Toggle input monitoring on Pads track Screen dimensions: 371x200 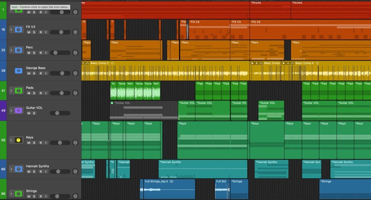[x=46, y=93]
